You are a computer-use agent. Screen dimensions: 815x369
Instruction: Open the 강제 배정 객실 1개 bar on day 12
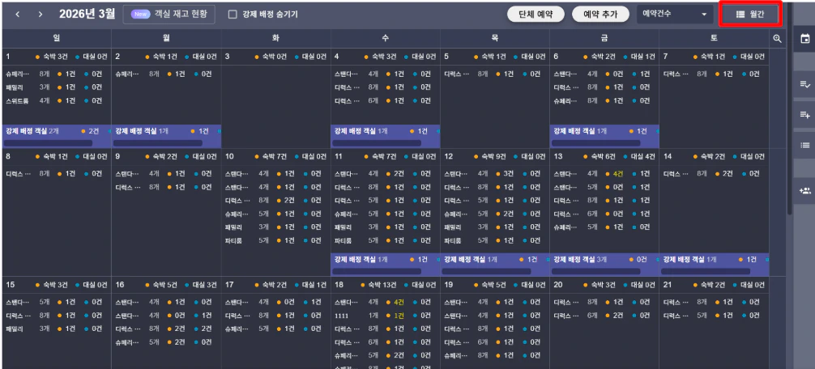click(x=495, y=264)
